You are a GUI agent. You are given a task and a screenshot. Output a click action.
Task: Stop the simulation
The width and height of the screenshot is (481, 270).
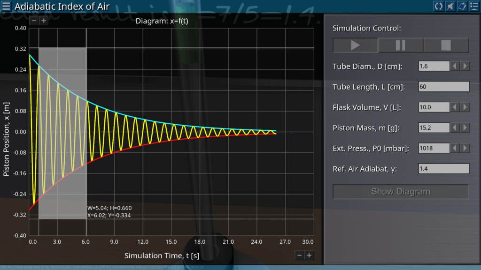point(446,45)
